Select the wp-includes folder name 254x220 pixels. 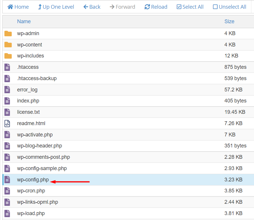[x=30, y=56]
